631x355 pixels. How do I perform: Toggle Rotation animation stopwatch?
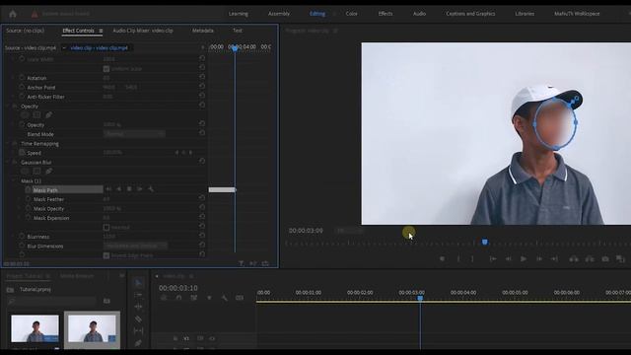click(x=22, y=78)
